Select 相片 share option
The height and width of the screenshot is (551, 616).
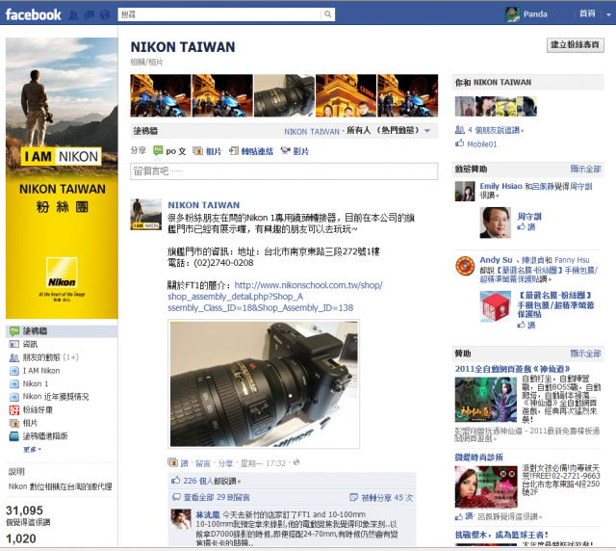click(207, 151)
